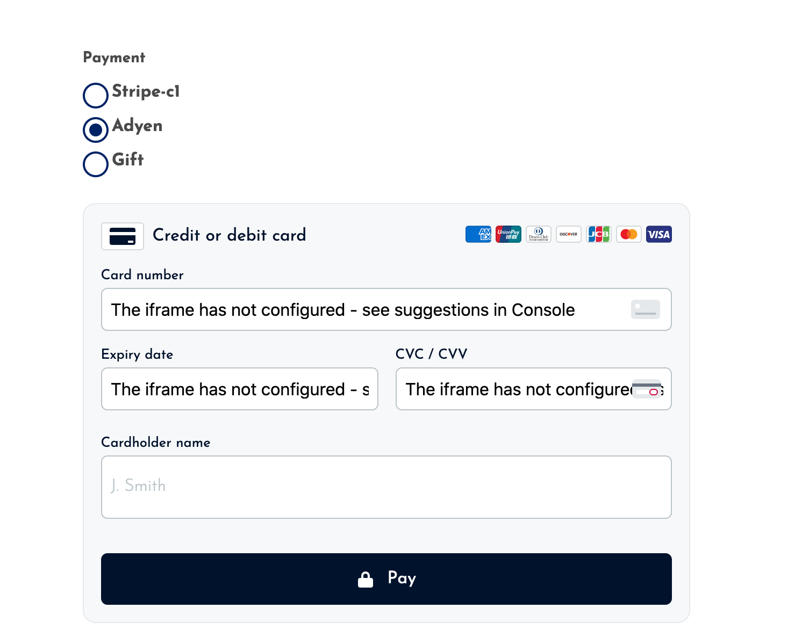Click the Discover card logo
Image resolution: width=802 pixels, height=637 pixels.
tap(569, 234)
